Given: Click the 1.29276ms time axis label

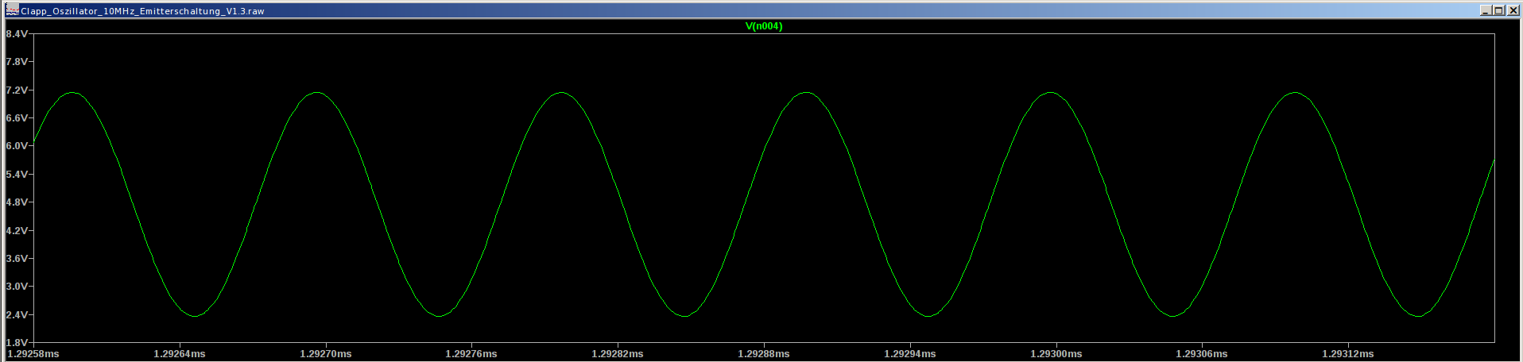Looking at the screenshot, I should (x=471, y=353).
